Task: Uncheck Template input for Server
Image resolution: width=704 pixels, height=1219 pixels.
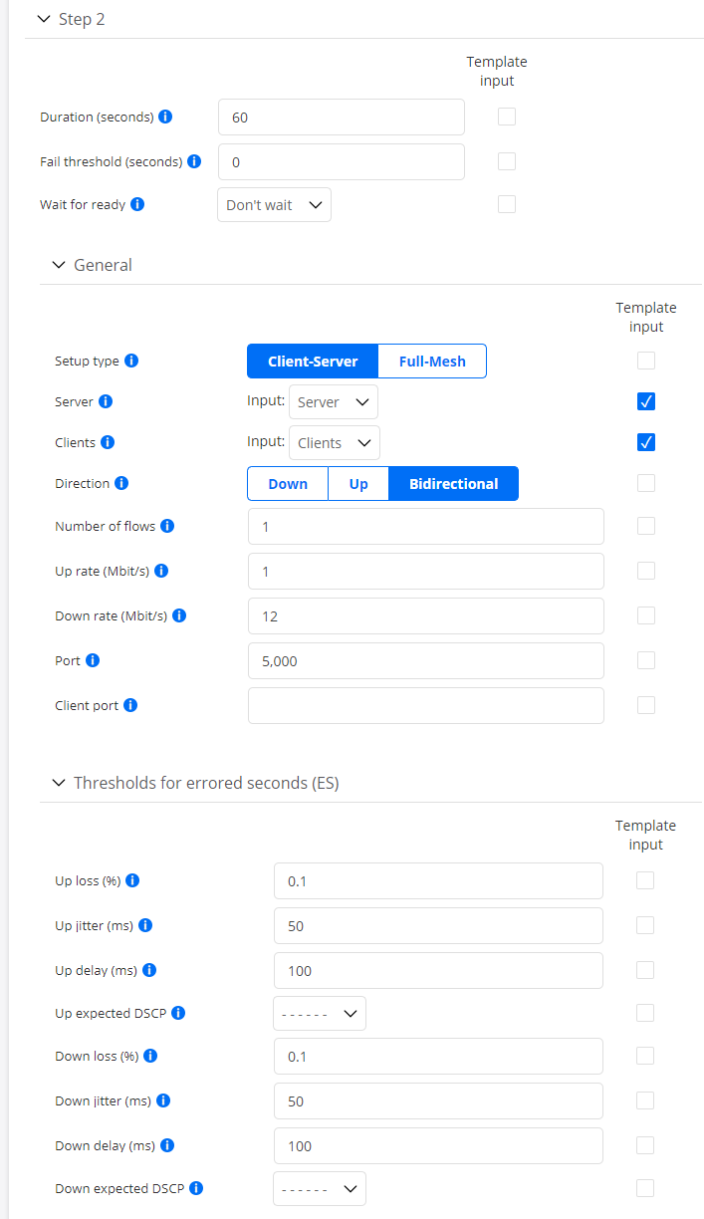Action: (x=645, y=401)
